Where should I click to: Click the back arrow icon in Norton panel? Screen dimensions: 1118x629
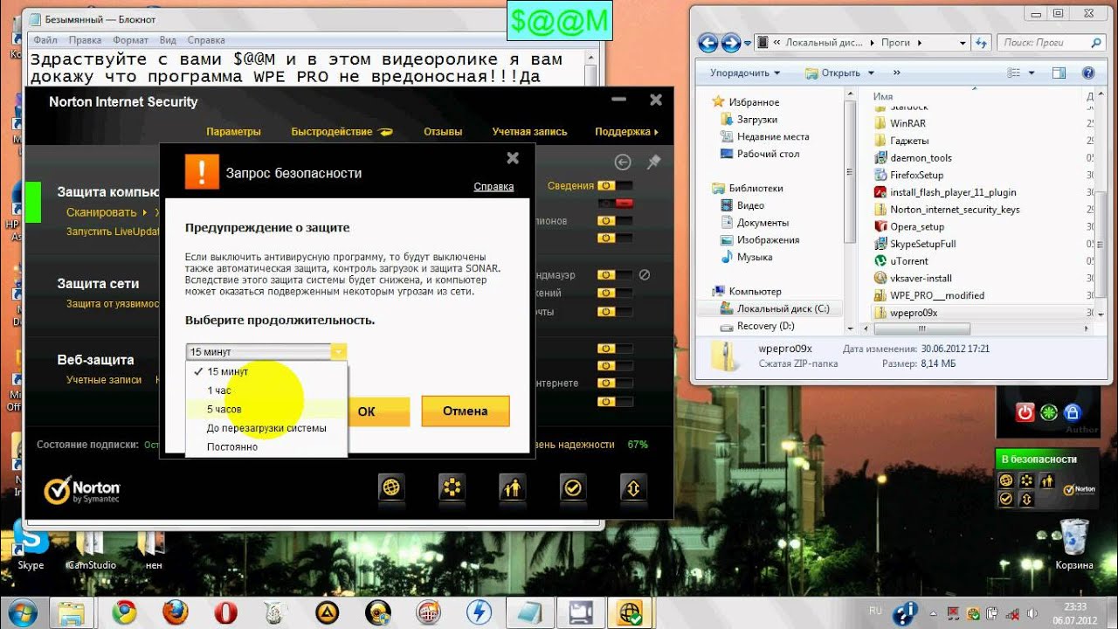click(x=623, y=162)
